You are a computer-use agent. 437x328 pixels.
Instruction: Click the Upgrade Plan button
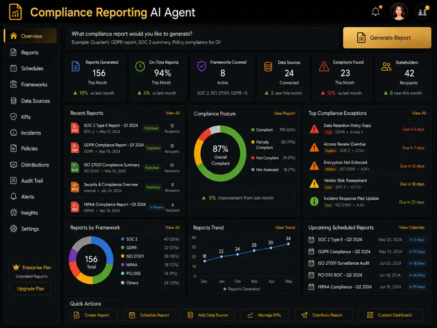coord(31,289)
